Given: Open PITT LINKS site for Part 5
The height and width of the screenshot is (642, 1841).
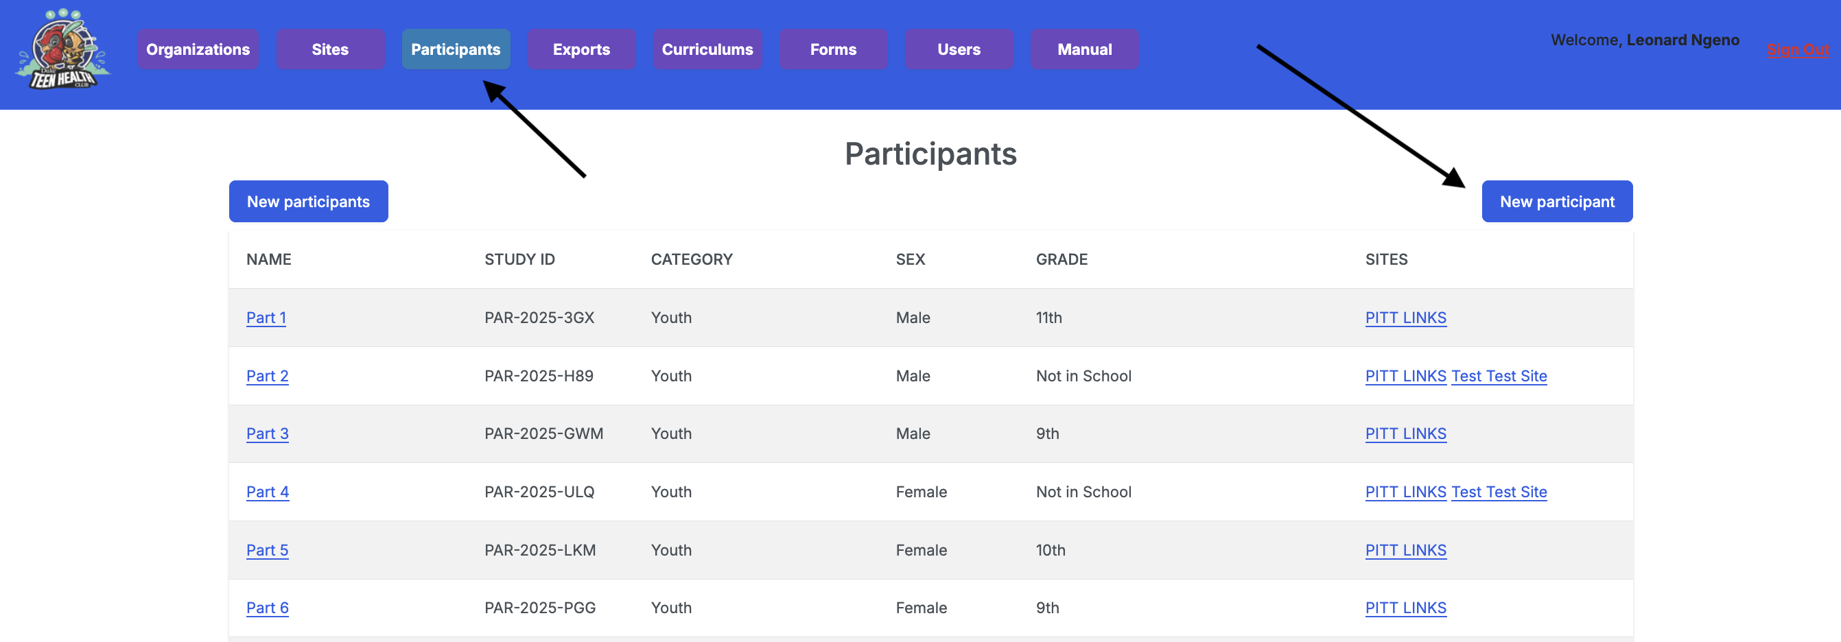Looking at the screenshot, I should [1406, 550].
